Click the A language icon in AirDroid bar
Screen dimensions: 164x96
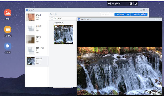coord(131,4)
